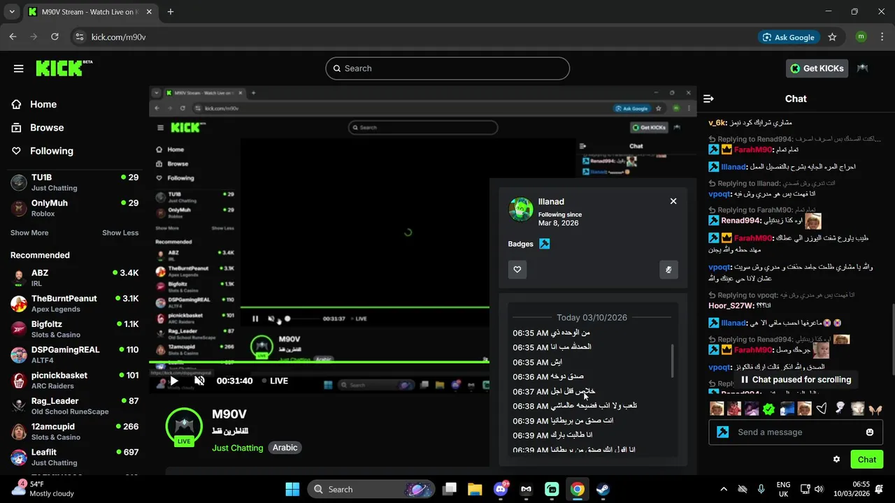The image size is (895, 503).
Task: Click username v_6k in chat
Action: (x=718, y=122)
